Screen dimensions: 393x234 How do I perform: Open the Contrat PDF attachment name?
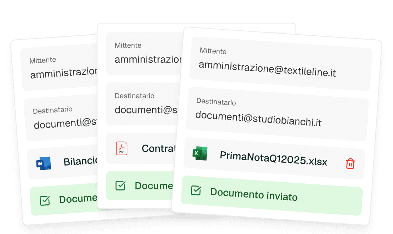(158, 149)
